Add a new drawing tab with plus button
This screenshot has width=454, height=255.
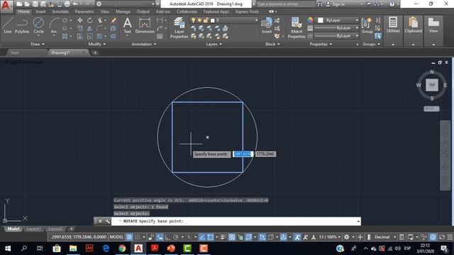[x=95, y=52]
